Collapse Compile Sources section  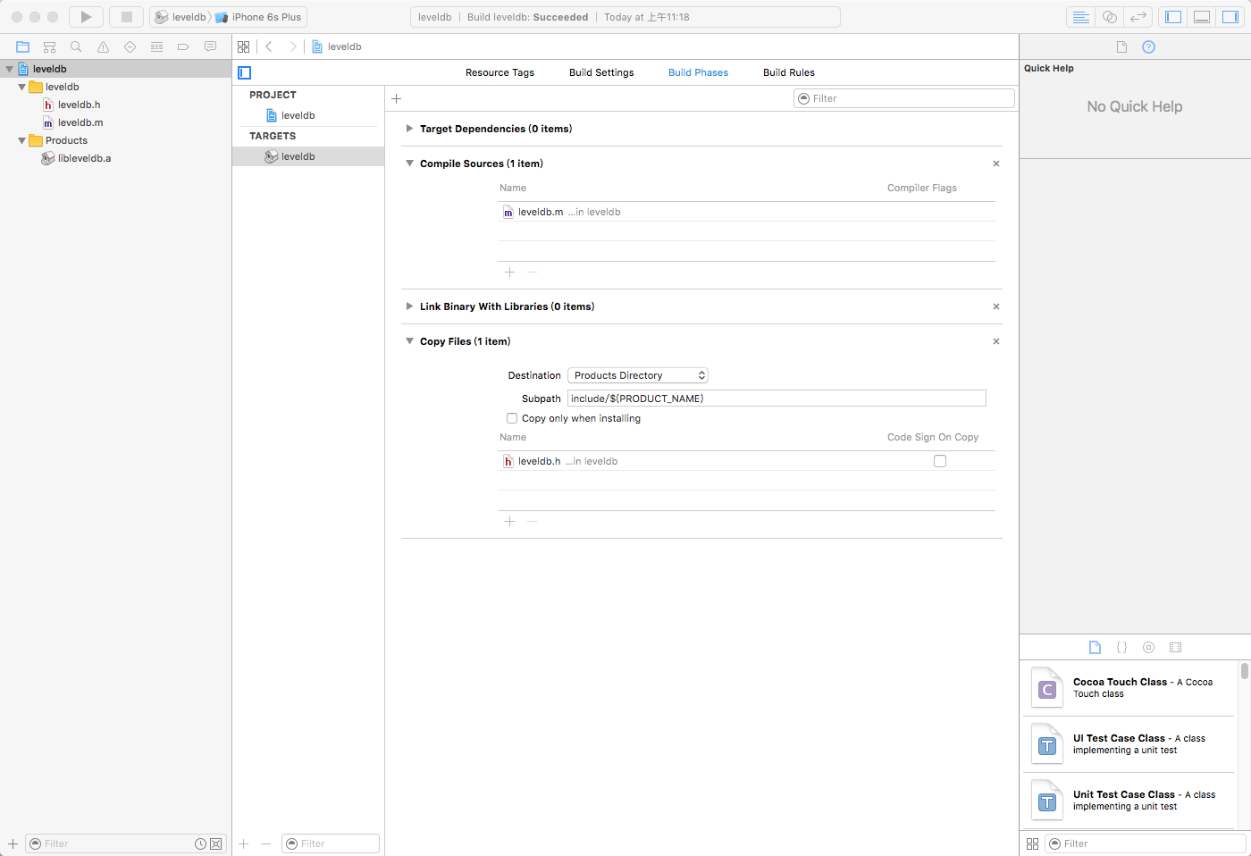[x=409, y=164]
